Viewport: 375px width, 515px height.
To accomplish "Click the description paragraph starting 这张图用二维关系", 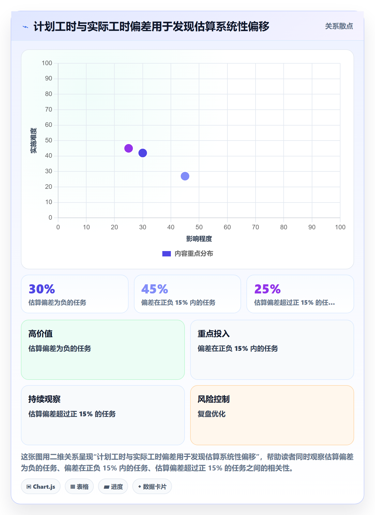I will coord(187,462).
